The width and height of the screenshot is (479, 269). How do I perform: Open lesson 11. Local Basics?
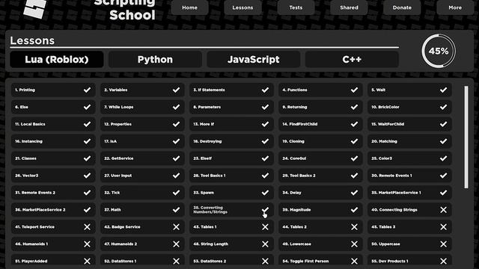[x=53, y=124]
